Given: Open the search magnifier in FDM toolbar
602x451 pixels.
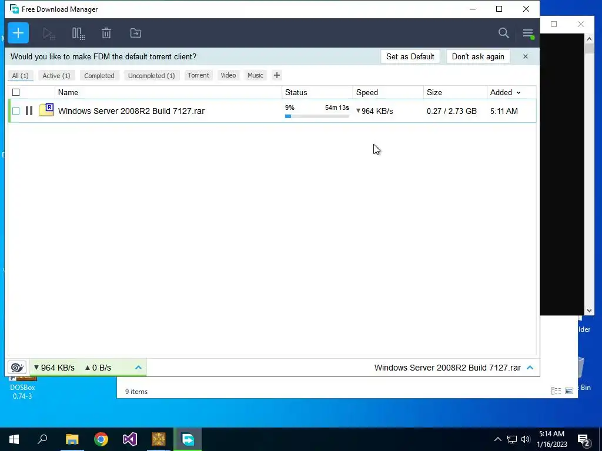Looking at the screenshot, I should coord(504,33).
